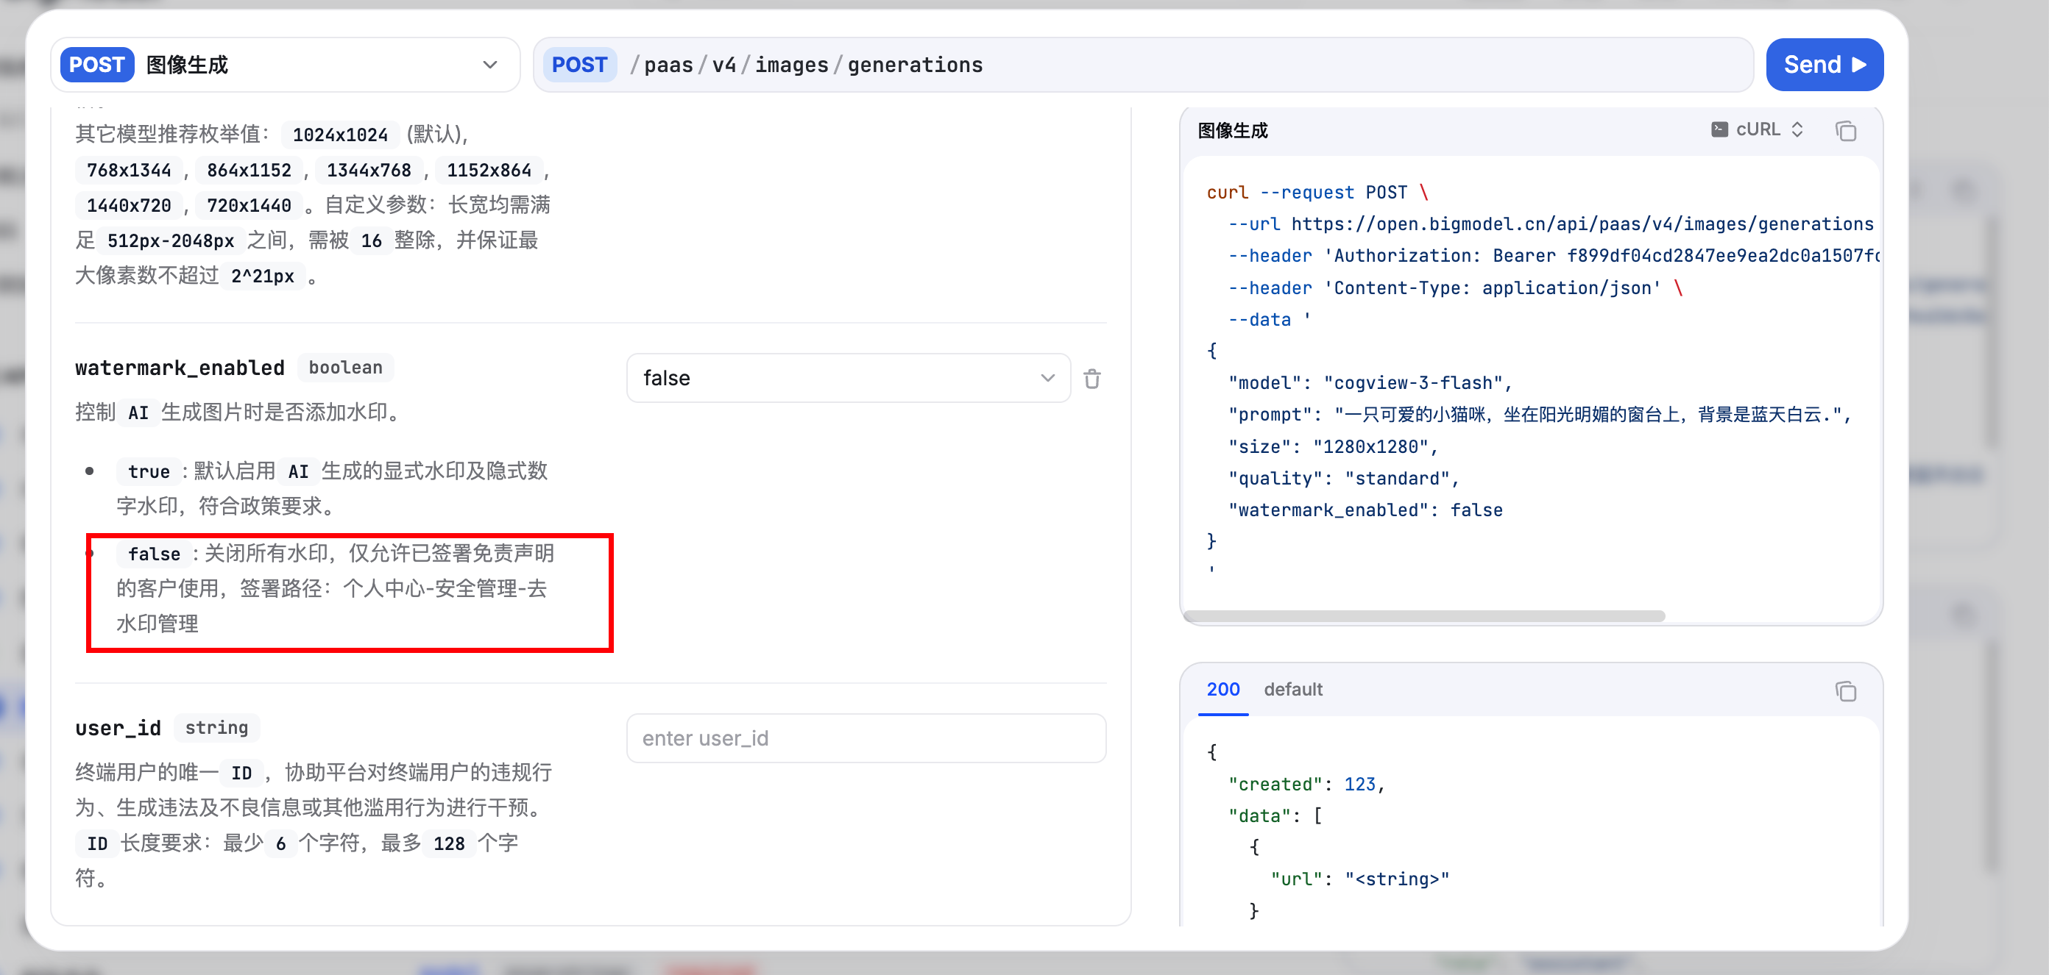Click the boolean type tag

point(345,367)
